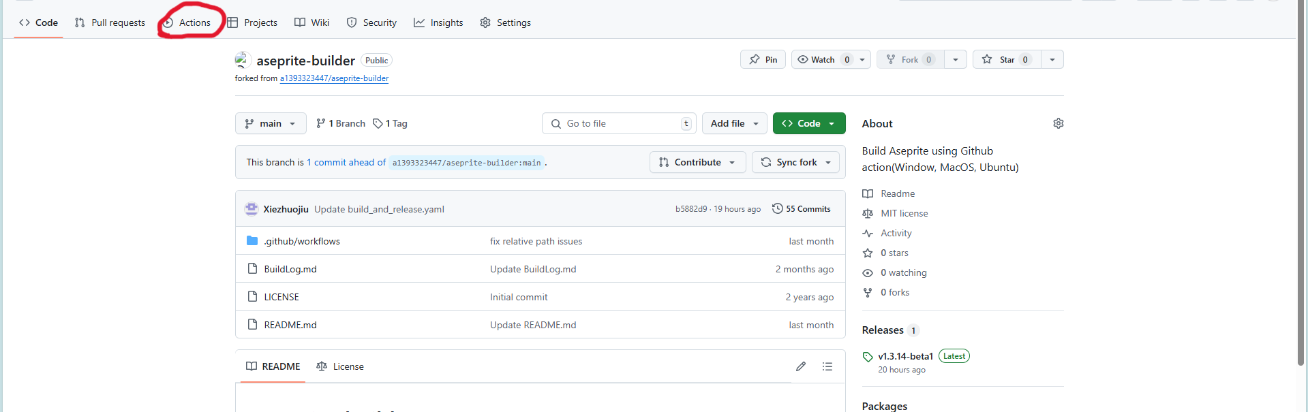Expand the Star lists dropdown arrow
Viewport: 1308px width, 412px height.
(1052, 59)
